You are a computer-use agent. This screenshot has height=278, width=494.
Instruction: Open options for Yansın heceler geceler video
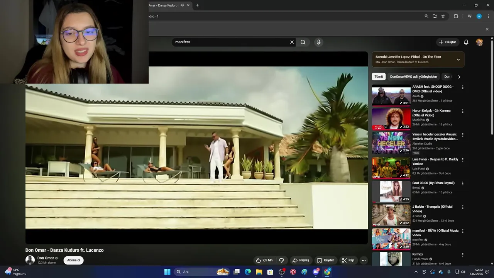point(463,135)
